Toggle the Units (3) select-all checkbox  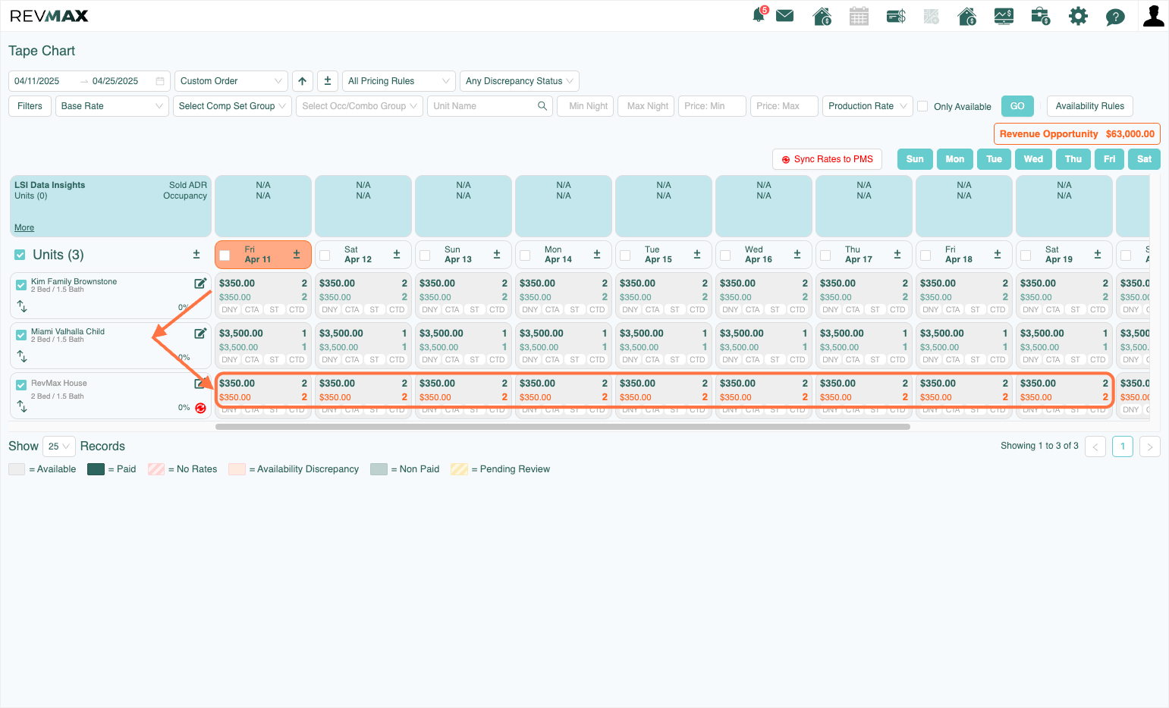click(x=20, y=255)
